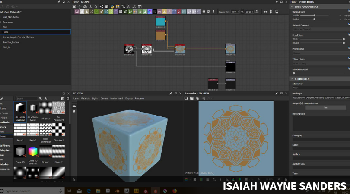The width and height of the screenshot is (350, 194).
Task: Click the camera icon in graph toolbar
Action: (85, 7)
